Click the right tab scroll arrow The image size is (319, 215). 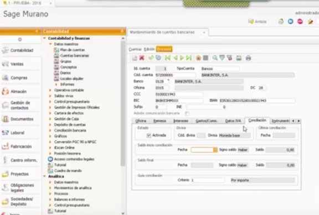coord(299,121)
